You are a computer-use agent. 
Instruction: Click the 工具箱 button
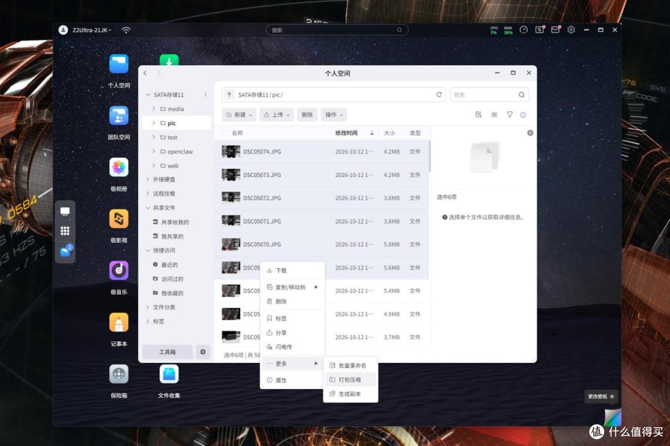pos(167,352)
